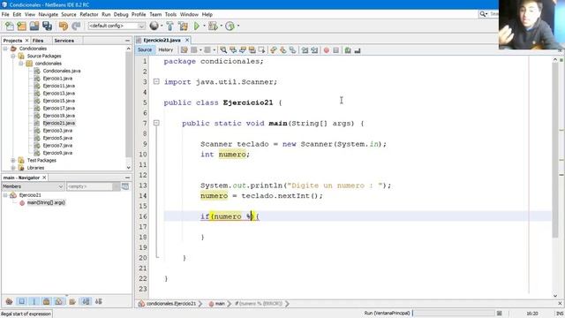The height and width of the screenshot is (318, 565).
Task: Switch to the Files tab
Action: pos(38,41)
